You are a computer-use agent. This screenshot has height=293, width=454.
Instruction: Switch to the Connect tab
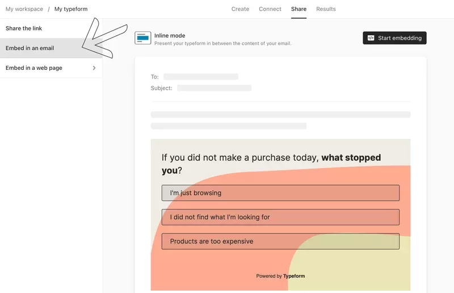pyautogui.click(x=270, y=9)
